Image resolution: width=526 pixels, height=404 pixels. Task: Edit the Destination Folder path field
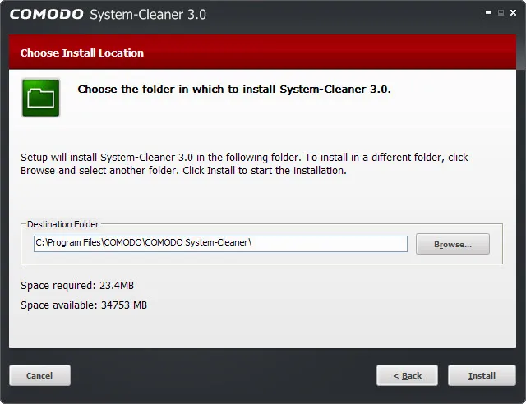coord(220,243)
